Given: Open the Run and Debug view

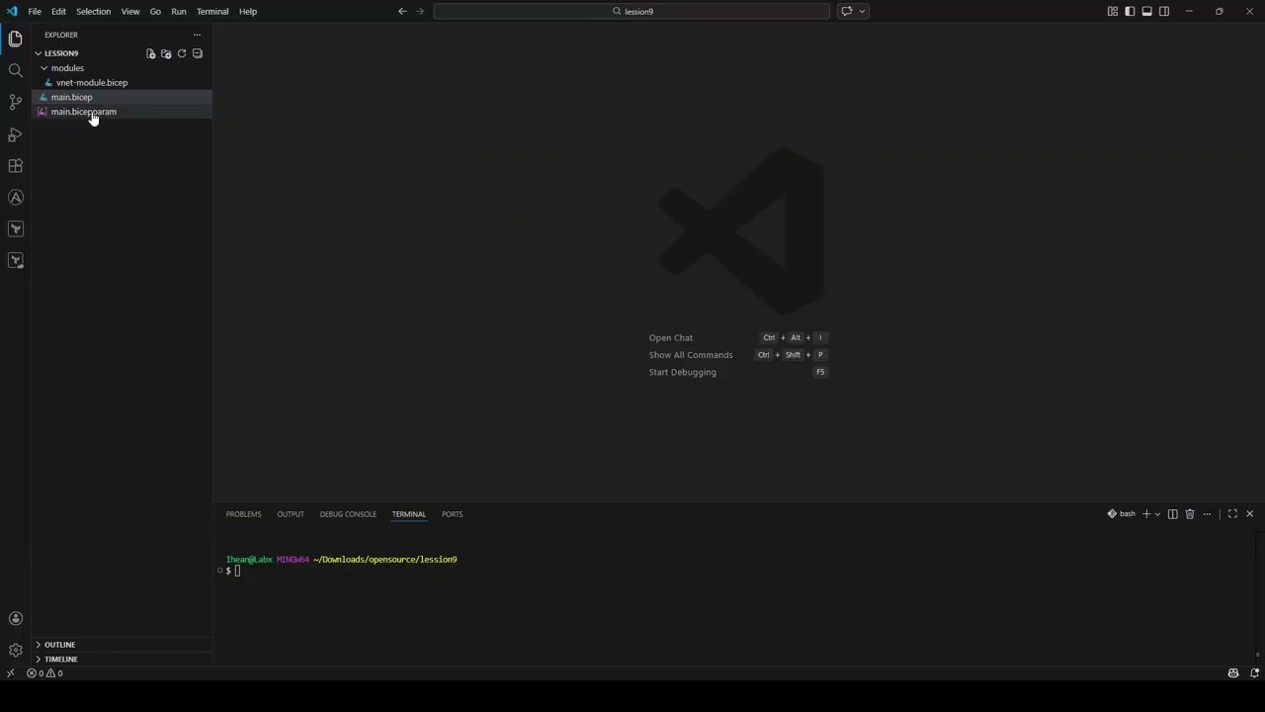Looking at the screenshot, I should tap(15, 133).
